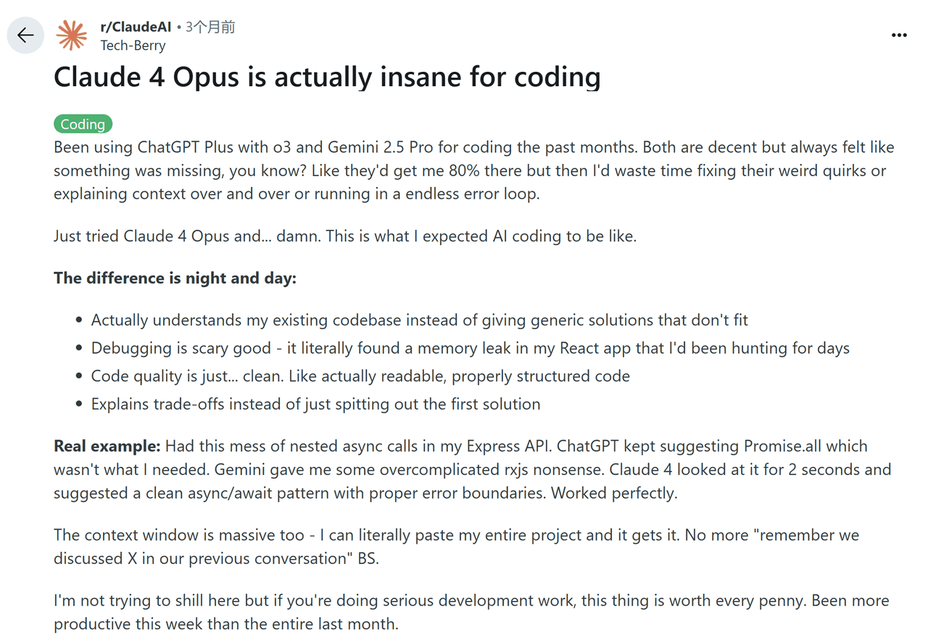Open the r/ClaudeAI subreddit link
928x638 pixels.
click(136, 27)
